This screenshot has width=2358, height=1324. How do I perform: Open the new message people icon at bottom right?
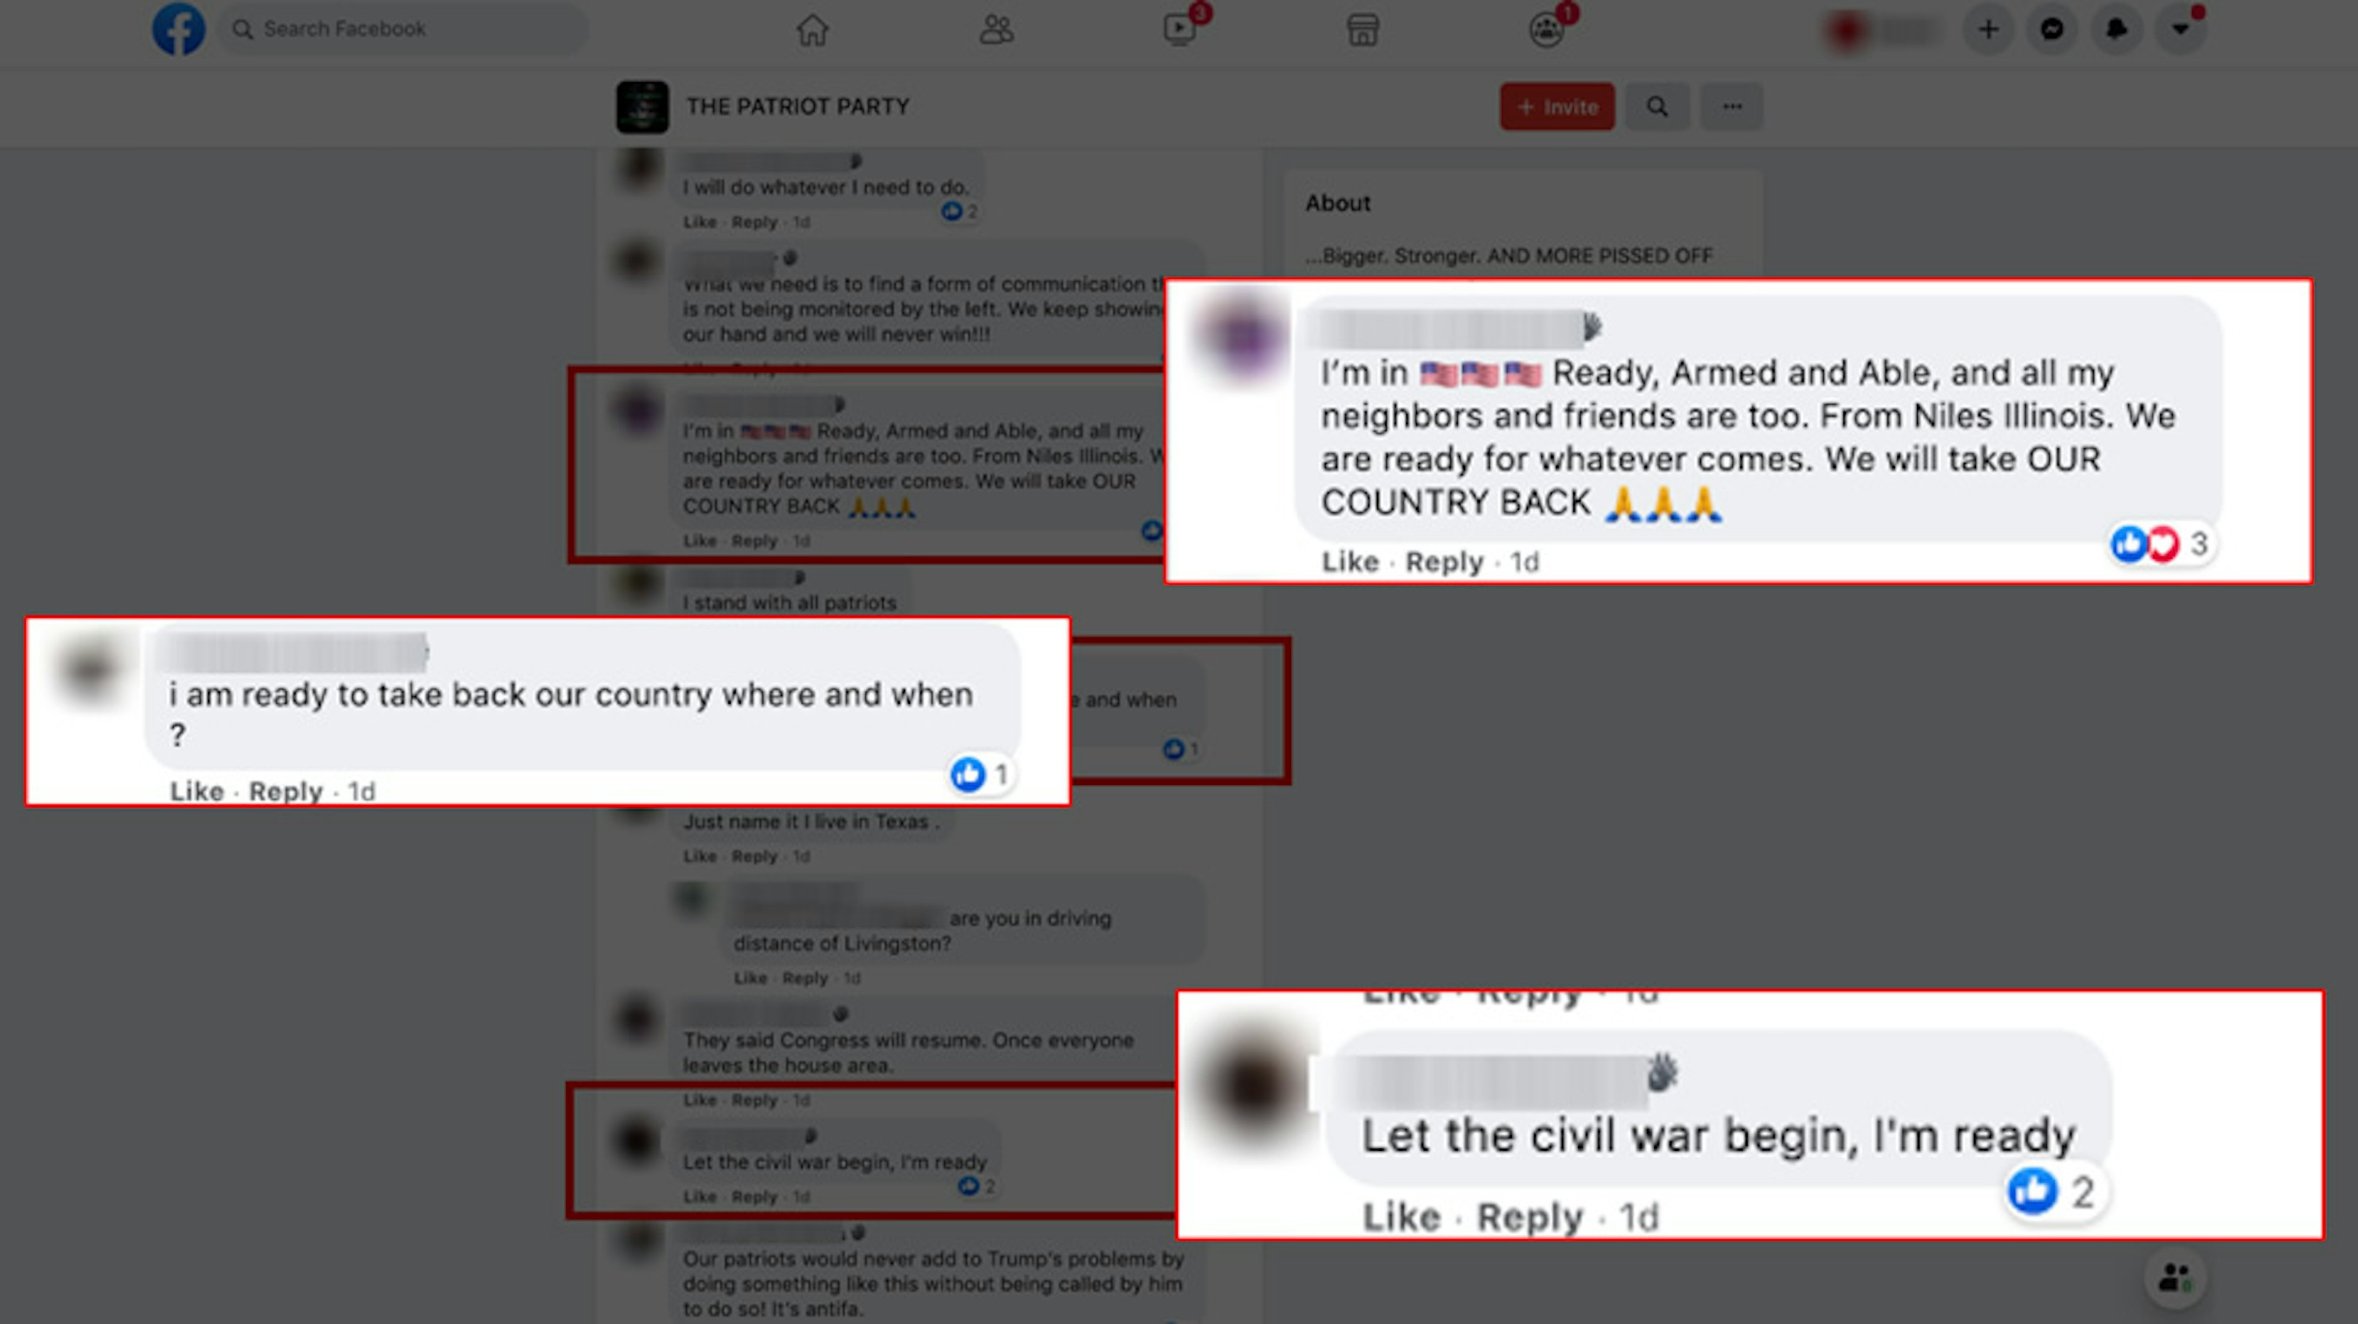[2175, 1277]
